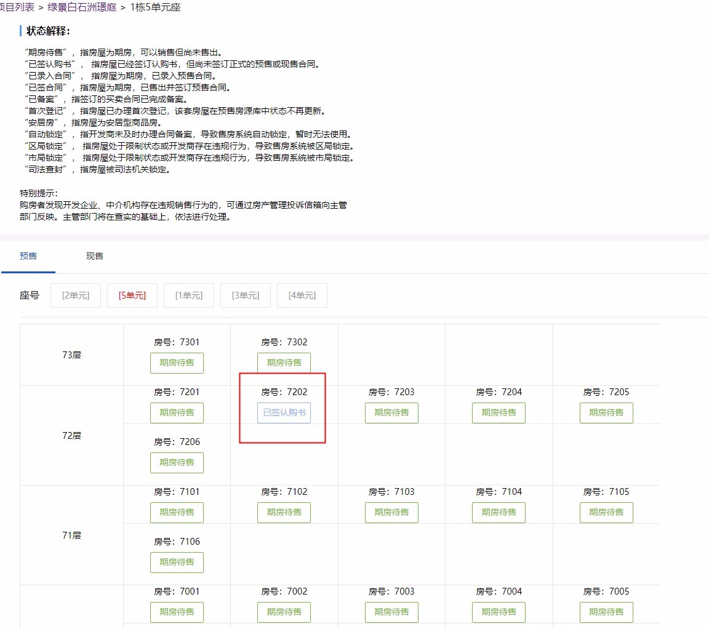Click 期房待售 button under room 7004
This screenshot has width=709, height=629.
499,612
